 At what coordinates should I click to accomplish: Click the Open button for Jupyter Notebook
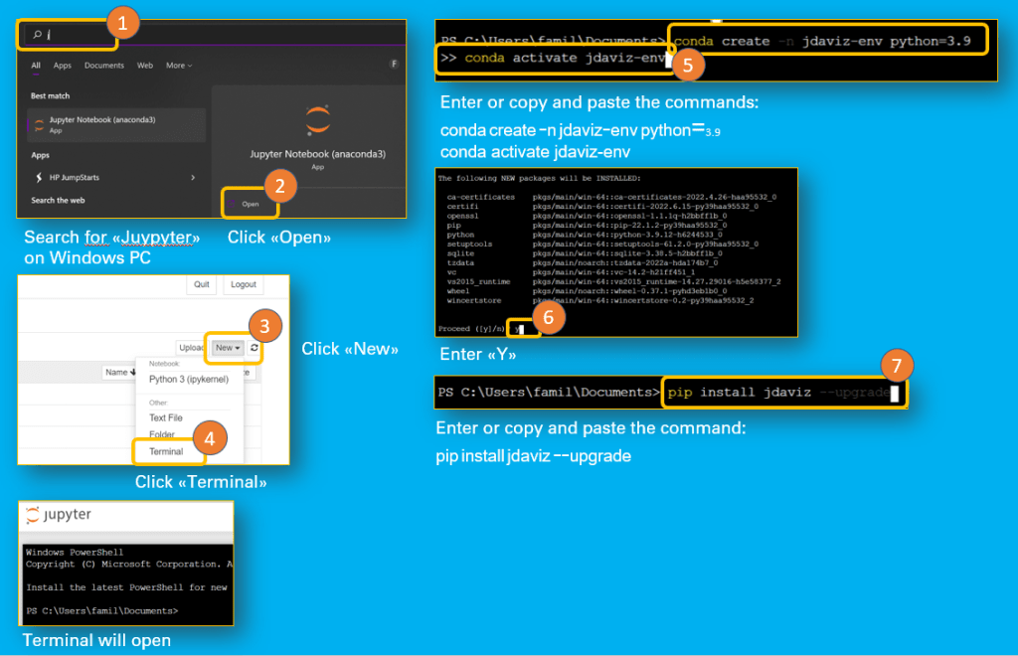[250, 203]
